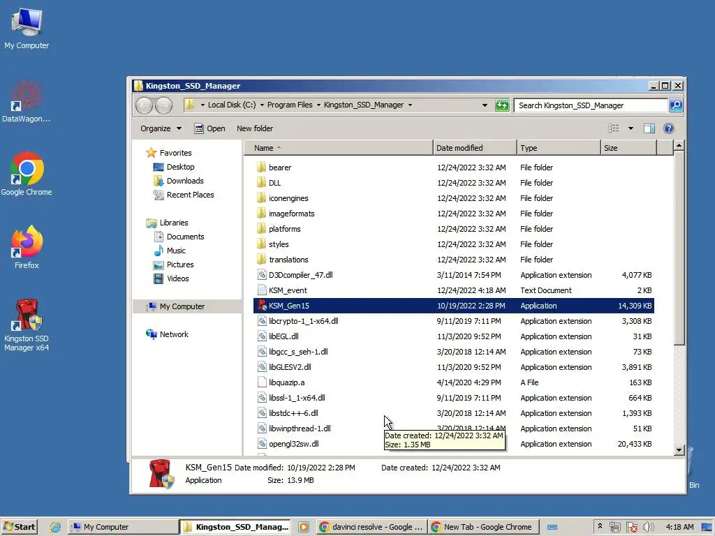Open the on-screen keyboard tray icon

[552, 528]
